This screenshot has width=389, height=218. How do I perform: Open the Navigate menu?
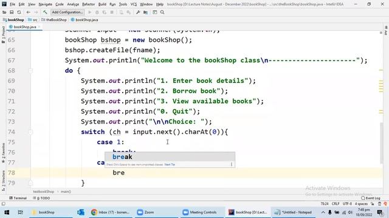(46, 4)
